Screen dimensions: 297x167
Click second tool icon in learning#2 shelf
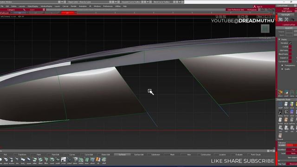coord(286,19)
